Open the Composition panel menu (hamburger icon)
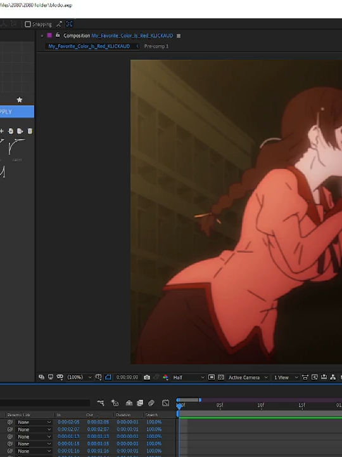The height and width of the screenshot is (457, 342). point(179,36)
